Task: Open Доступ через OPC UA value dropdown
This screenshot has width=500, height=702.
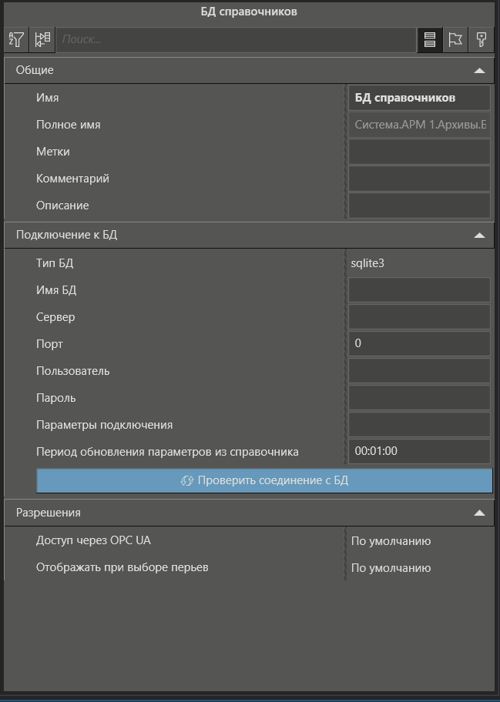Action: point(419,541)
